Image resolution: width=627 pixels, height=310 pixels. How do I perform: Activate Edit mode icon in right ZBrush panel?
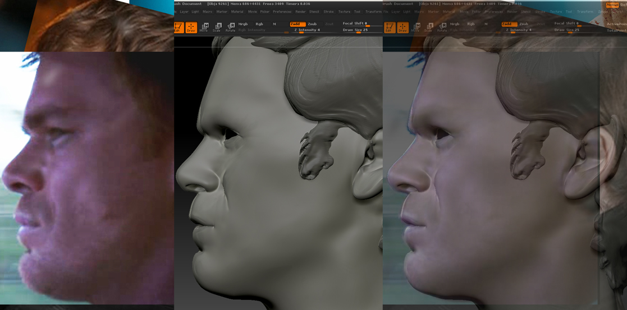pyautogui.click(x=390, y=27)
